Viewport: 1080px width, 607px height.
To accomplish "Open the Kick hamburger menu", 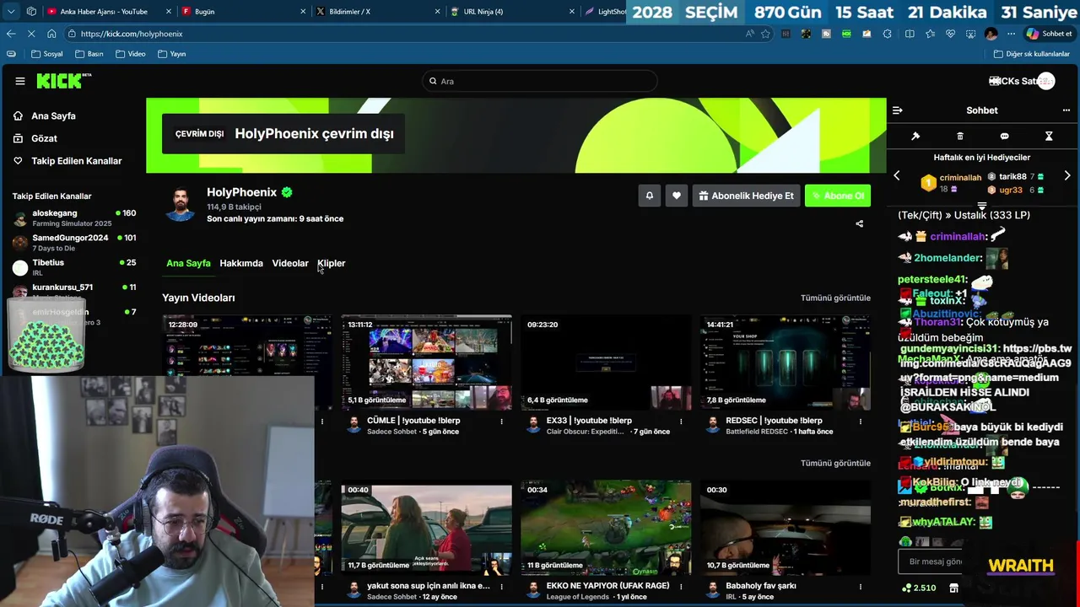I will click(20, 81).
